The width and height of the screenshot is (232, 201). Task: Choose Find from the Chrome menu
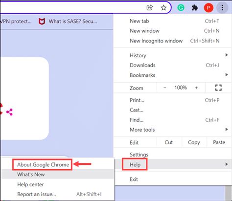(172, 120)
